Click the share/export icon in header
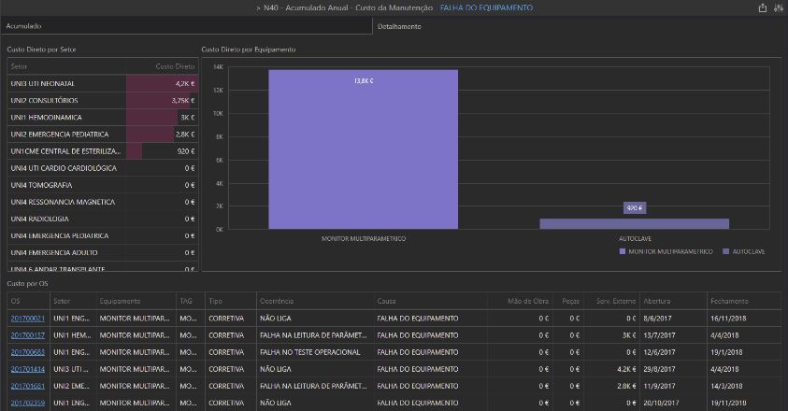 pos(763,7)
